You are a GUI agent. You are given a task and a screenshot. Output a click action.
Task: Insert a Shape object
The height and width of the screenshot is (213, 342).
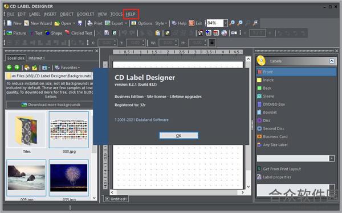coord(54,33)
